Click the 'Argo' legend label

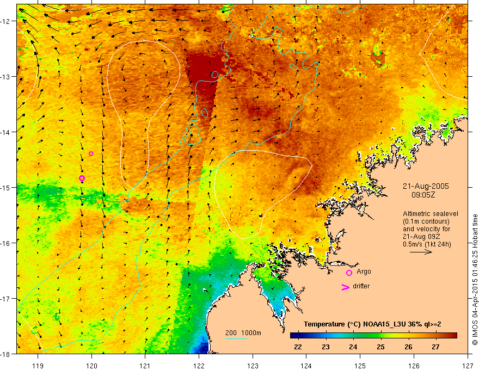click(x=364, y=272)
